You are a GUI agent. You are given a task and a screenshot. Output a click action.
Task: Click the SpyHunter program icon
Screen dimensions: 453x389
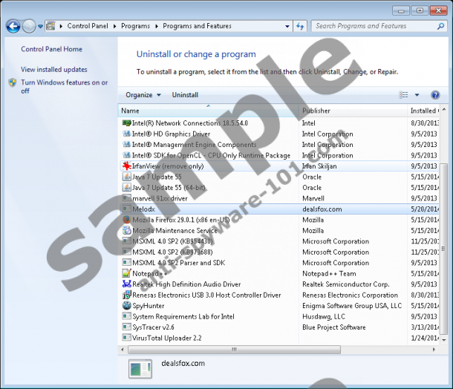126,305
